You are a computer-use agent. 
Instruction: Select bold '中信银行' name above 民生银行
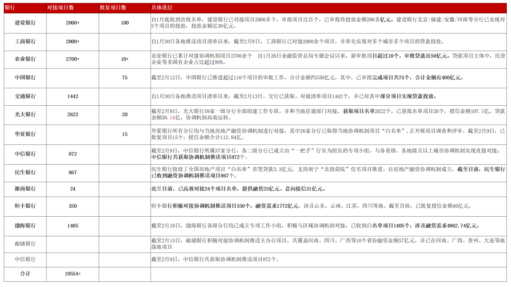(25, 154)
